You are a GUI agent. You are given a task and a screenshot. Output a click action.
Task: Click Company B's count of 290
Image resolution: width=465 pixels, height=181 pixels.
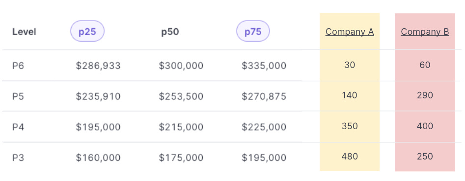point(425,95)
